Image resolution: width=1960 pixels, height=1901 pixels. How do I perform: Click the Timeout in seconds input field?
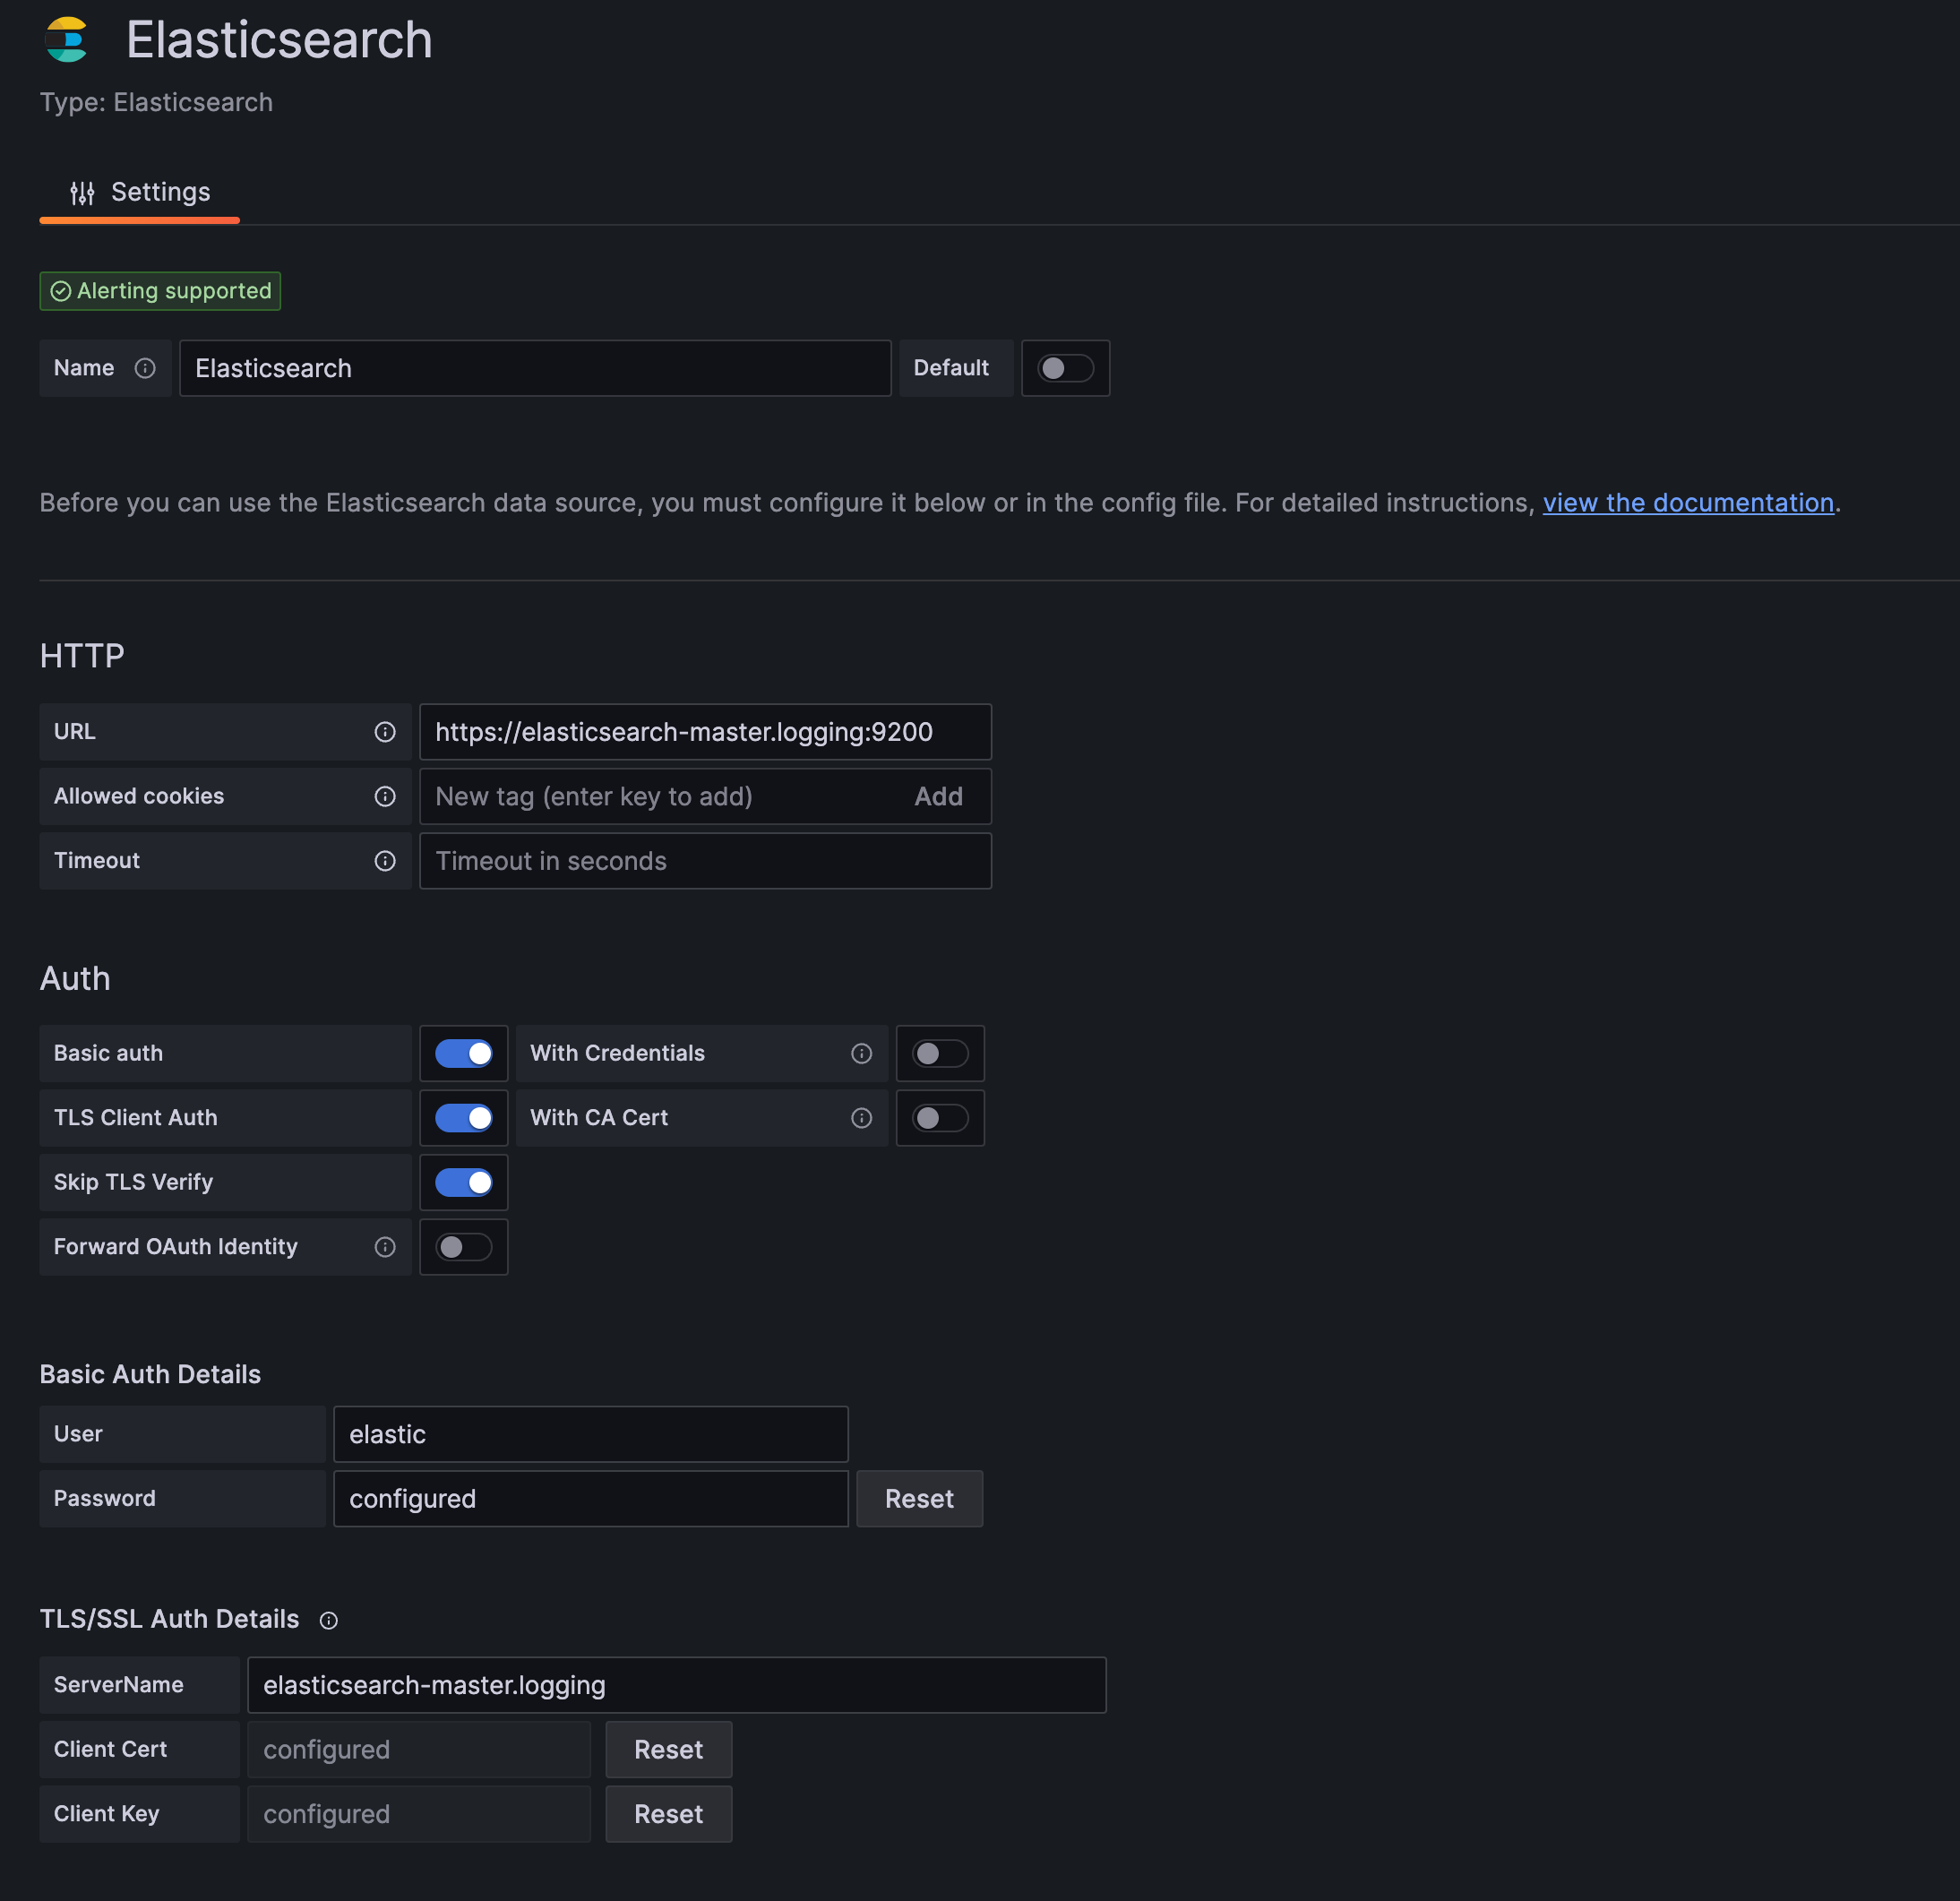click(x=705, y=860)
